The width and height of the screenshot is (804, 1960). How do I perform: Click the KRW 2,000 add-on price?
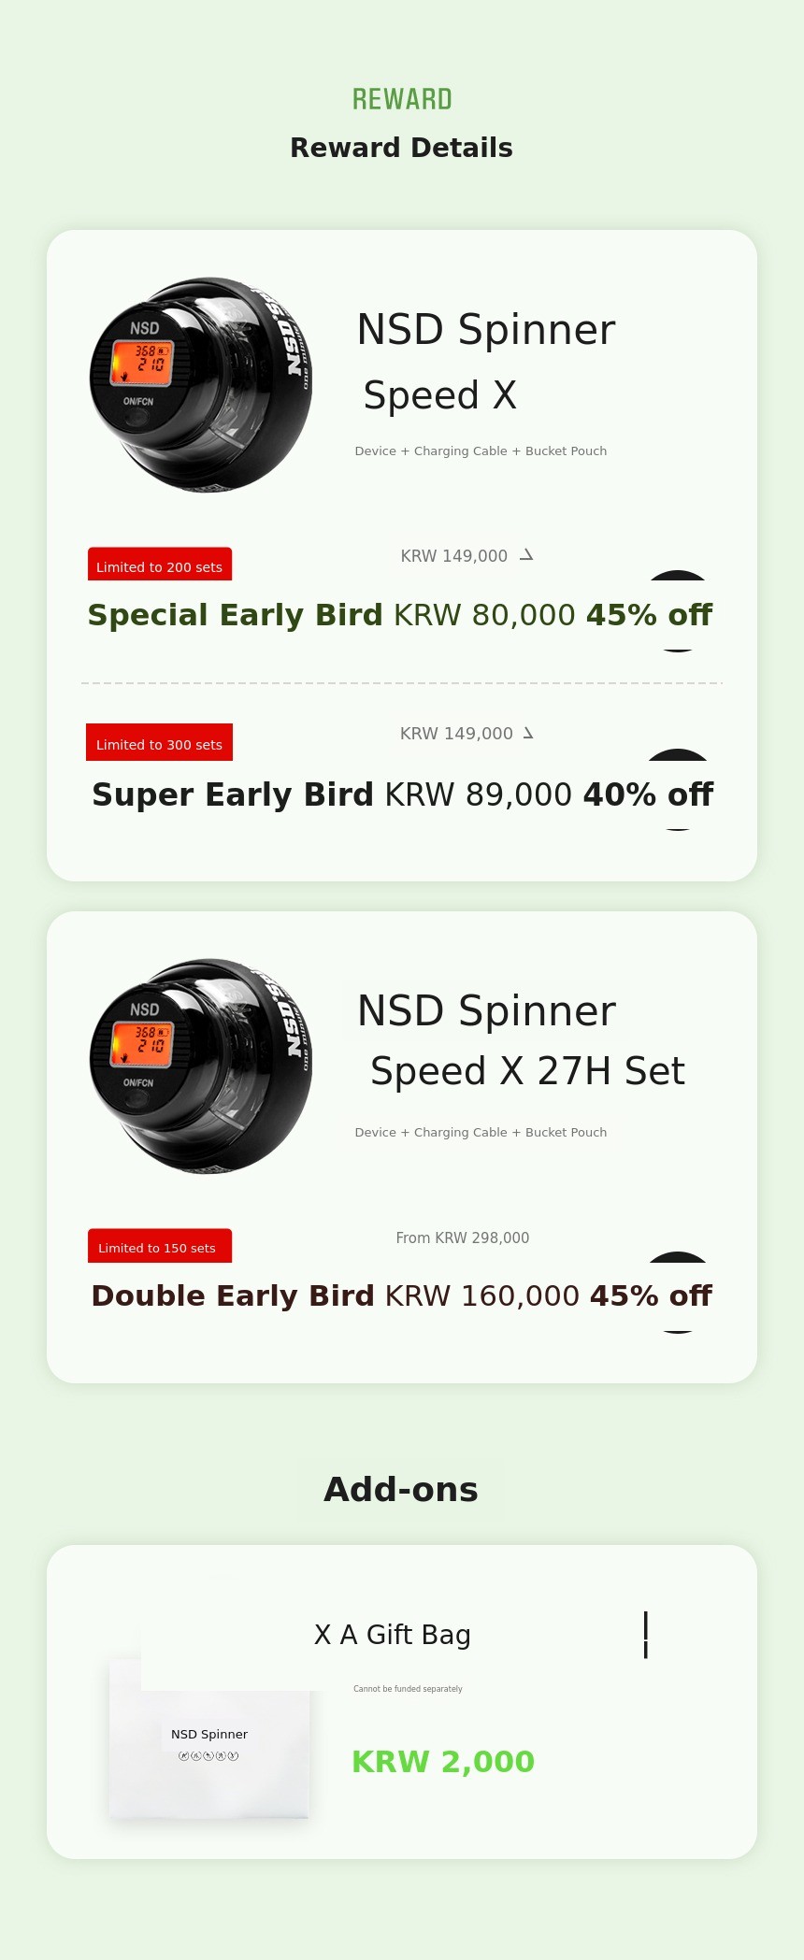tap(443, 1762)
